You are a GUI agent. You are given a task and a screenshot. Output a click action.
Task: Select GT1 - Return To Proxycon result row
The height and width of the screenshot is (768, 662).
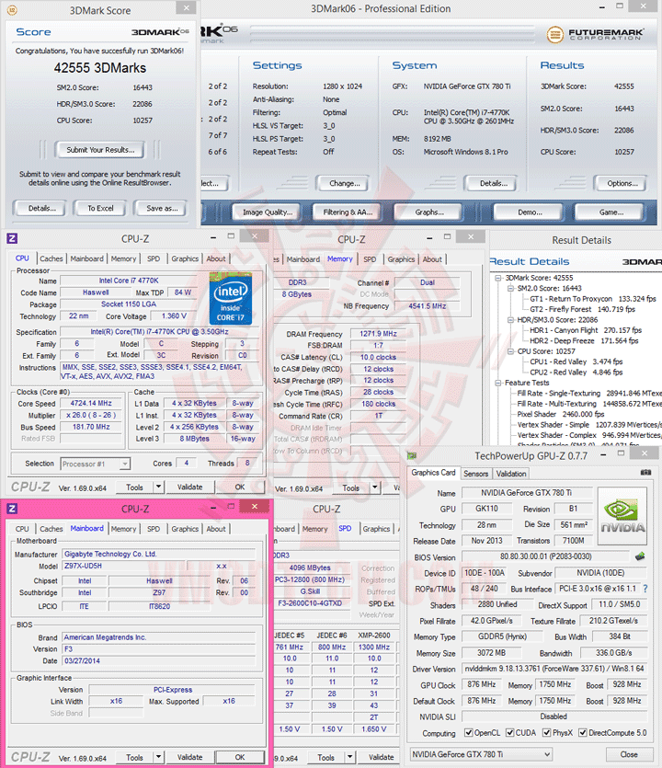[x=592, y=299]
